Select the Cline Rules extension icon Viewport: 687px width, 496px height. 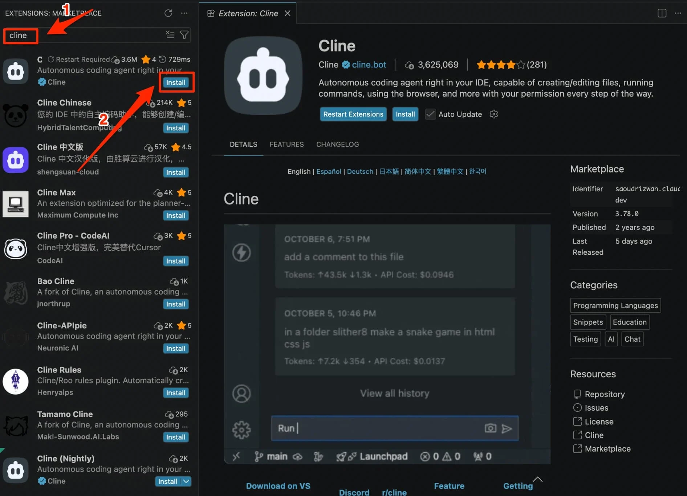point(16,382)
